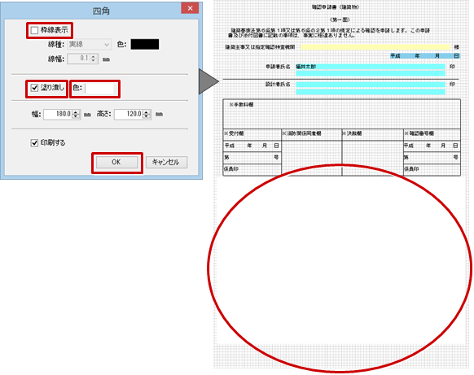Screen dimensions: 474x375
Task: Decrease 幅 value with down arrow
Action: click(x=77, y=116)
